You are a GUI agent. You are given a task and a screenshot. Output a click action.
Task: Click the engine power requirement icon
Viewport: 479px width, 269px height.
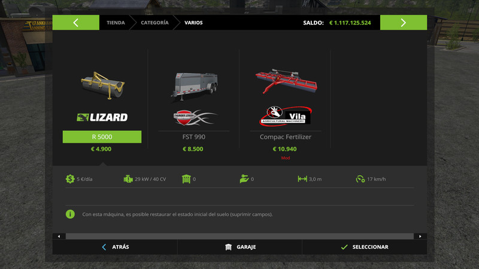(128, 179)
